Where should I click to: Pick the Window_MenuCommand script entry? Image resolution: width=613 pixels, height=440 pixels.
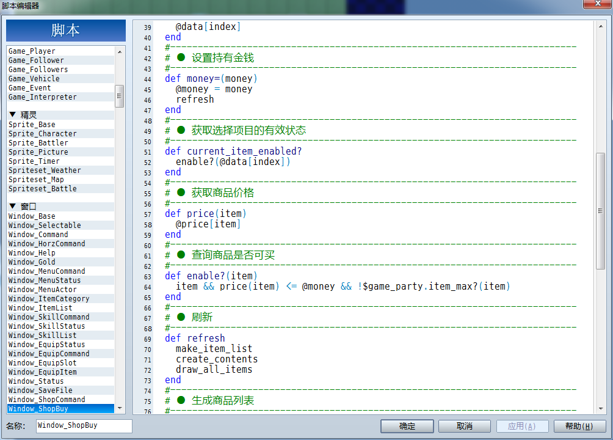click(61, 271)
